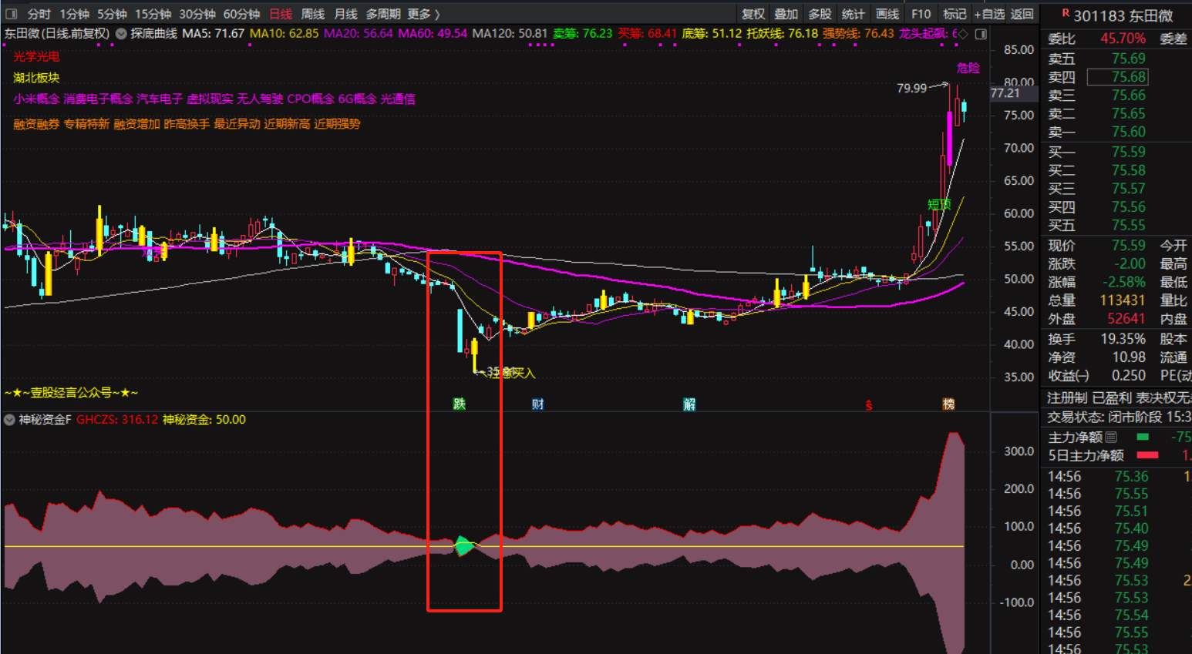
Task: Click the red dollar marker on timeline
Action: [869, 404]
